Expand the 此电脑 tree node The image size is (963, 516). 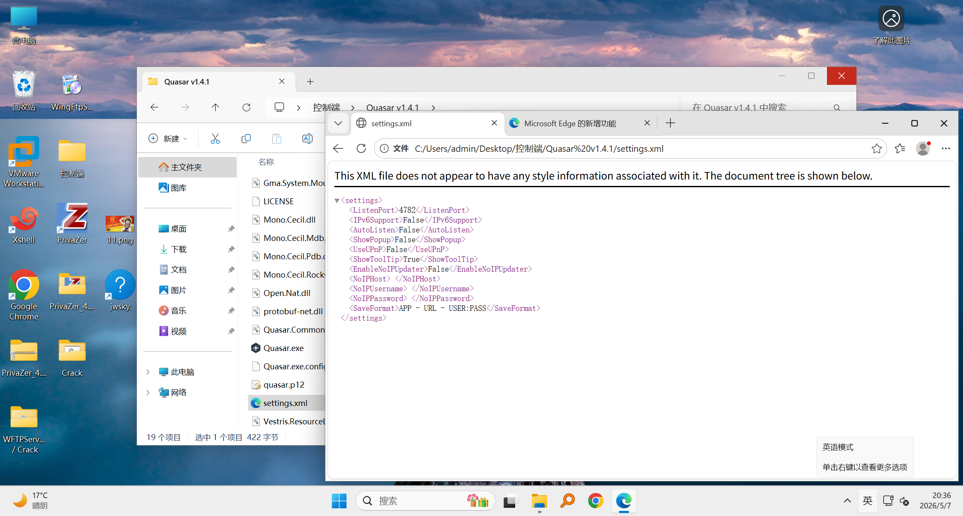(x=148, y=372)
